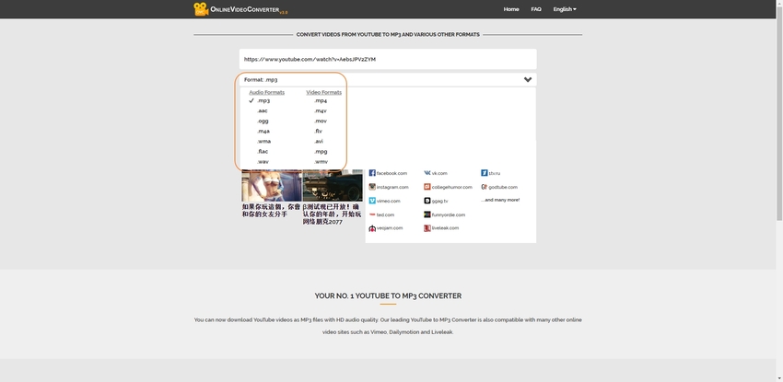783x382 pixels.
Task: Pick the .avi video format
Action: point(319,141)
